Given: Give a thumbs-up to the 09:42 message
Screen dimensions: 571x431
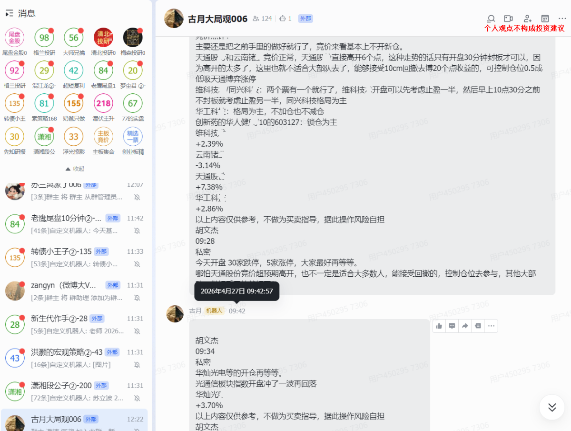Looking at the screenshot, I should point(439,326).
